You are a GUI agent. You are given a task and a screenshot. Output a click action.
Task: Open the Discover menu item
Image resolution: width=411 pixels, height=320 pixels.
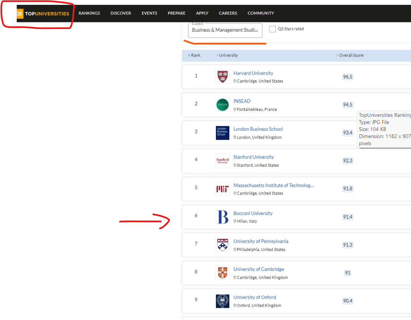tap(120, 13)
